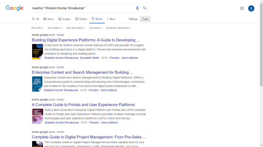The width and height of the screenshot is (263, 147).
Task: Switch to the News tab
Action: click(x=49, y=19)
